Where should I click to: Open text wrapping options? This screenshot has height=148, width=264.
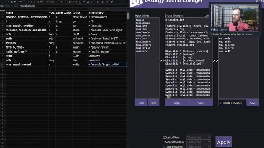pyautogui.click(x=107, y=2)
